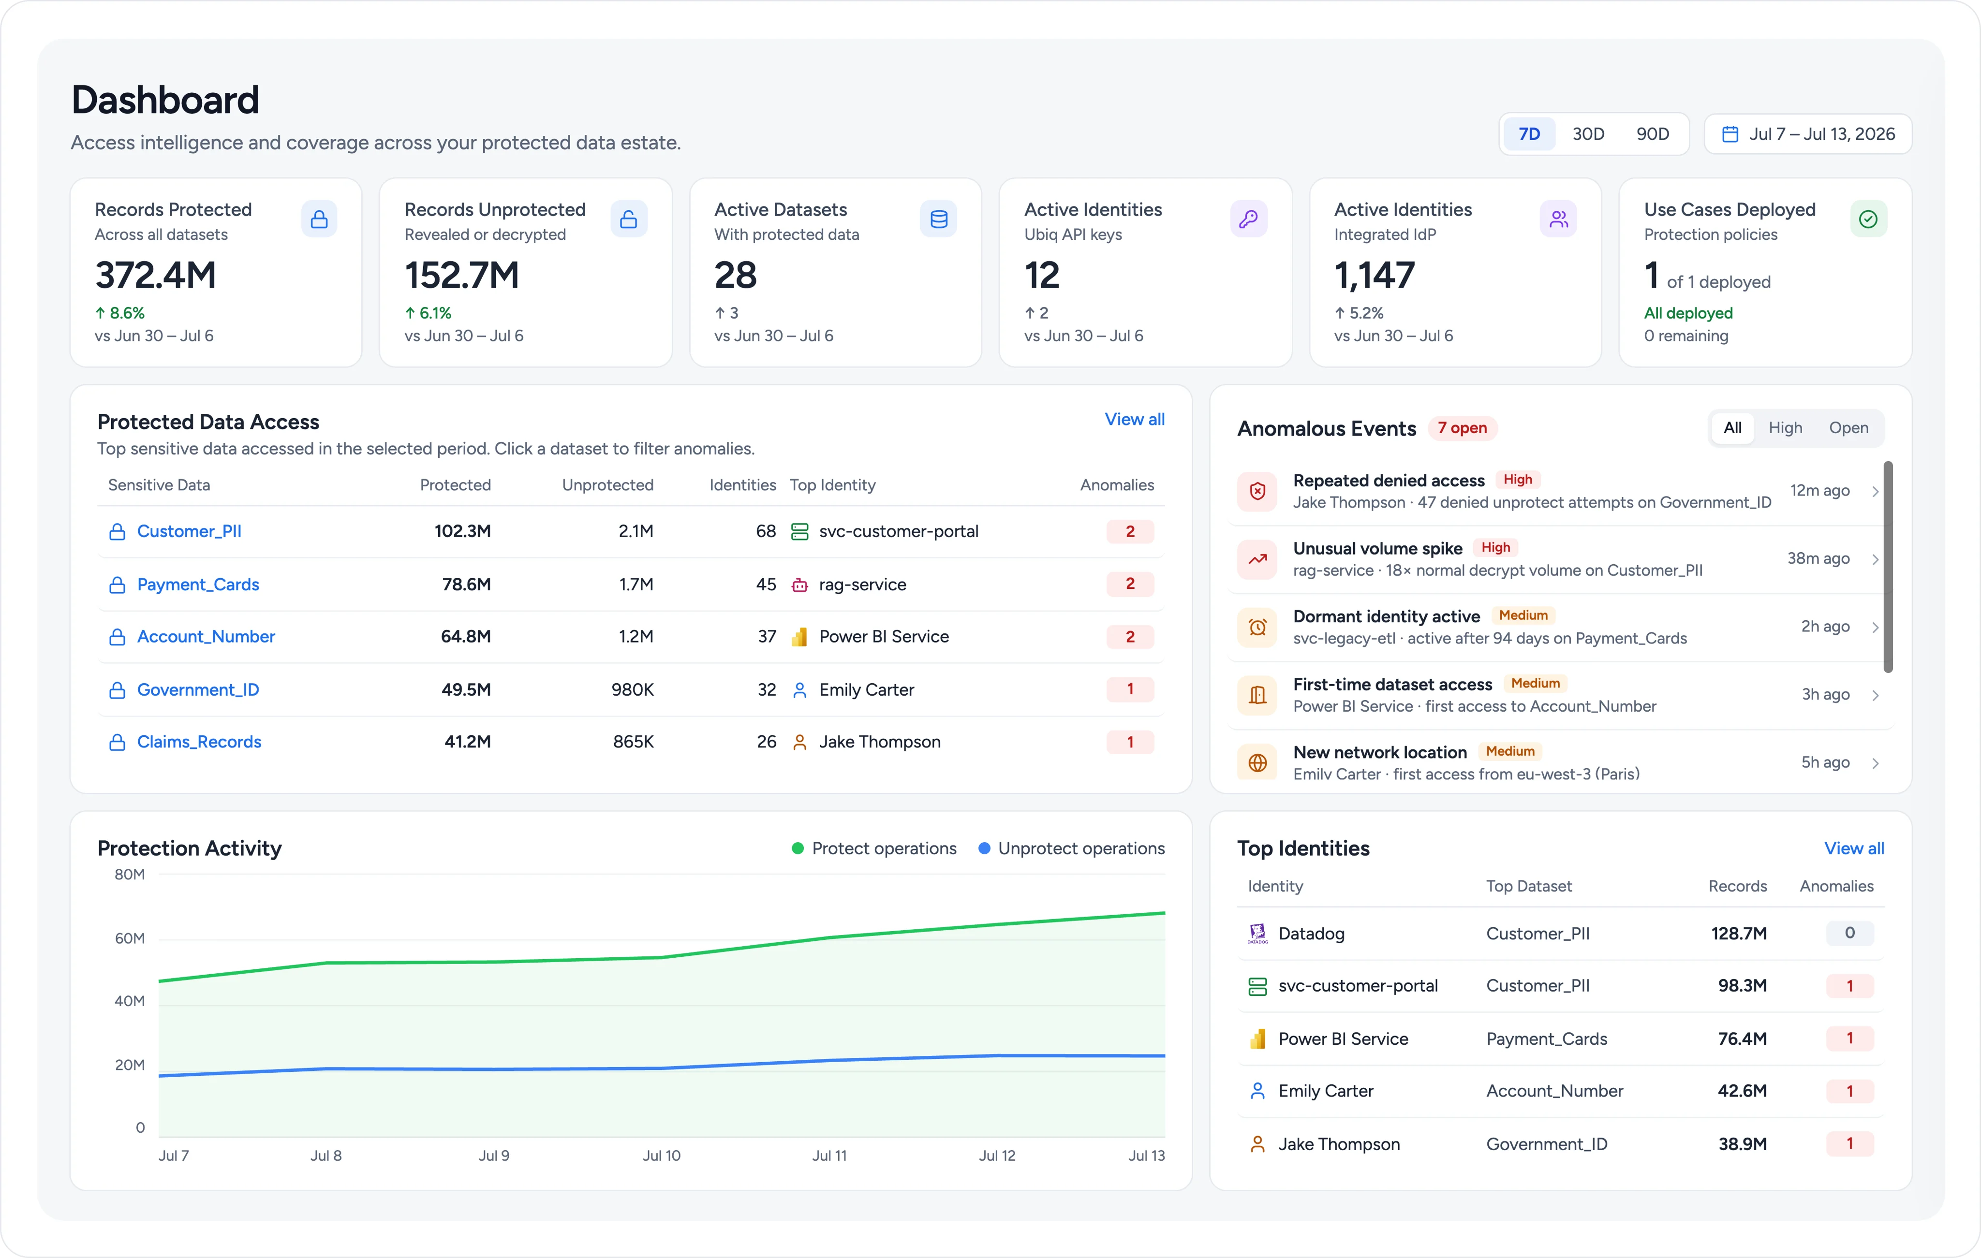Show All anomalous events
The image size is (1981, 1258).
tap(1732, 427)
